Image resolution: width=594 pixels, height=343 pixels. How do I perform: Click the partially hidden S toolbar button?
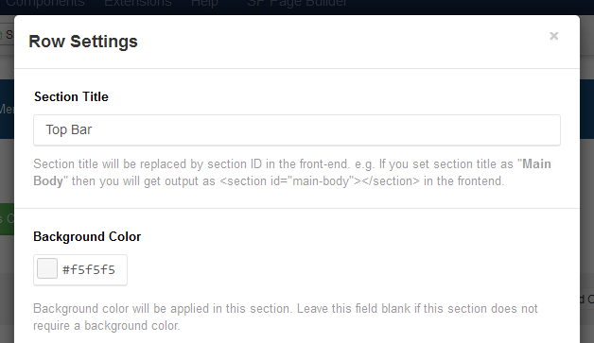7,35
